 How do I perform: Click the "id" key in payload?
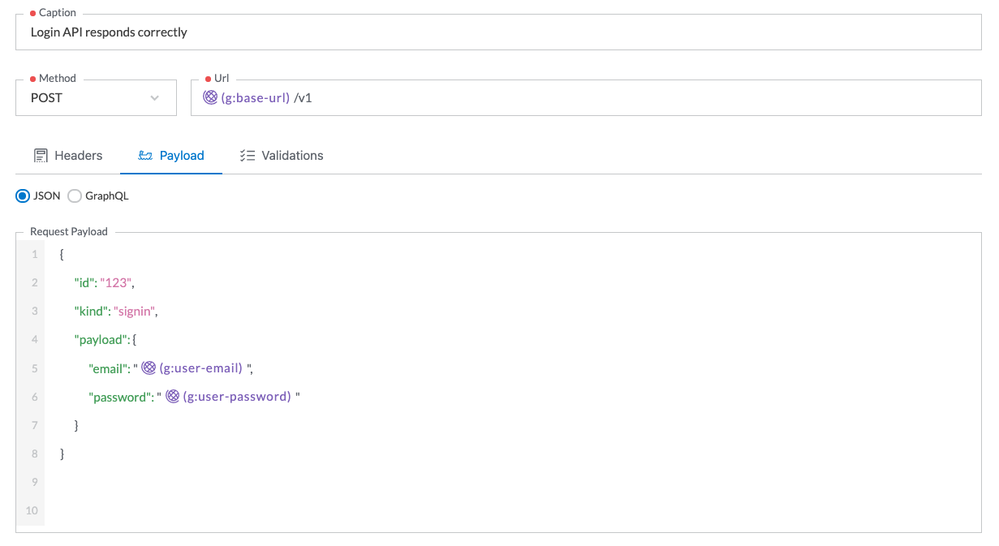pos(84,283)
